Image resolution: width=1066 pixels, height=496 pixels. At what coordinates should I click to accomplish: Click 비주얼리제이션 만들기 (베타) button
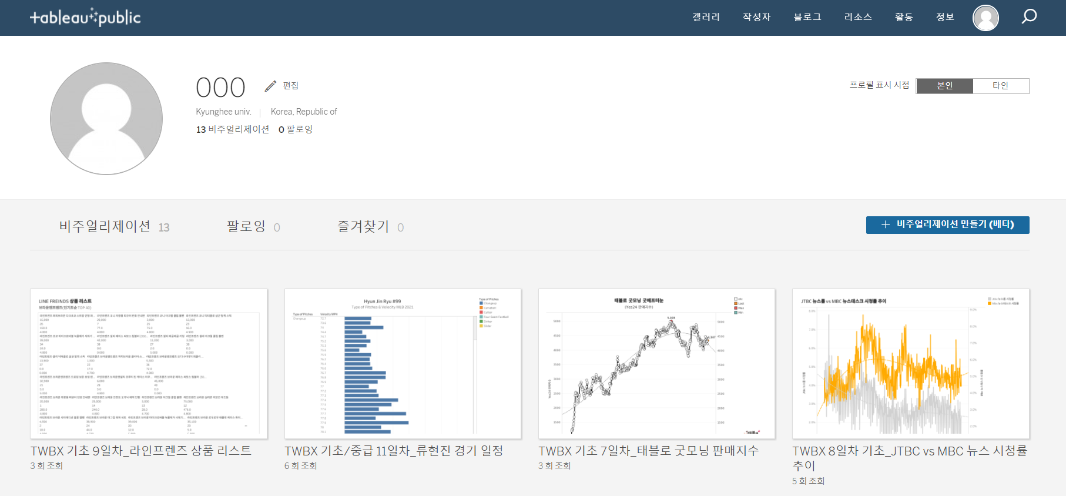click(947, 224)
